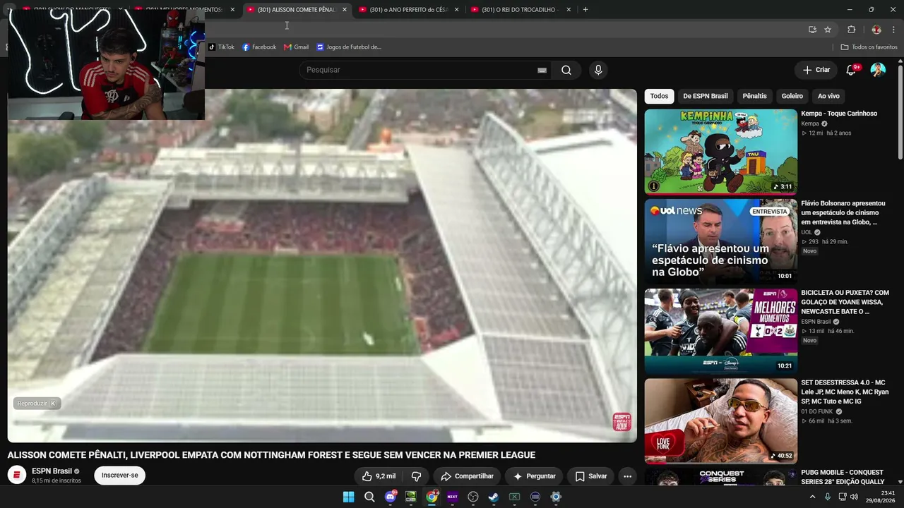Open 'Jogos de Futebol de...' bookmark
Screen dimensions: 904x508
(x=349, y=47)
